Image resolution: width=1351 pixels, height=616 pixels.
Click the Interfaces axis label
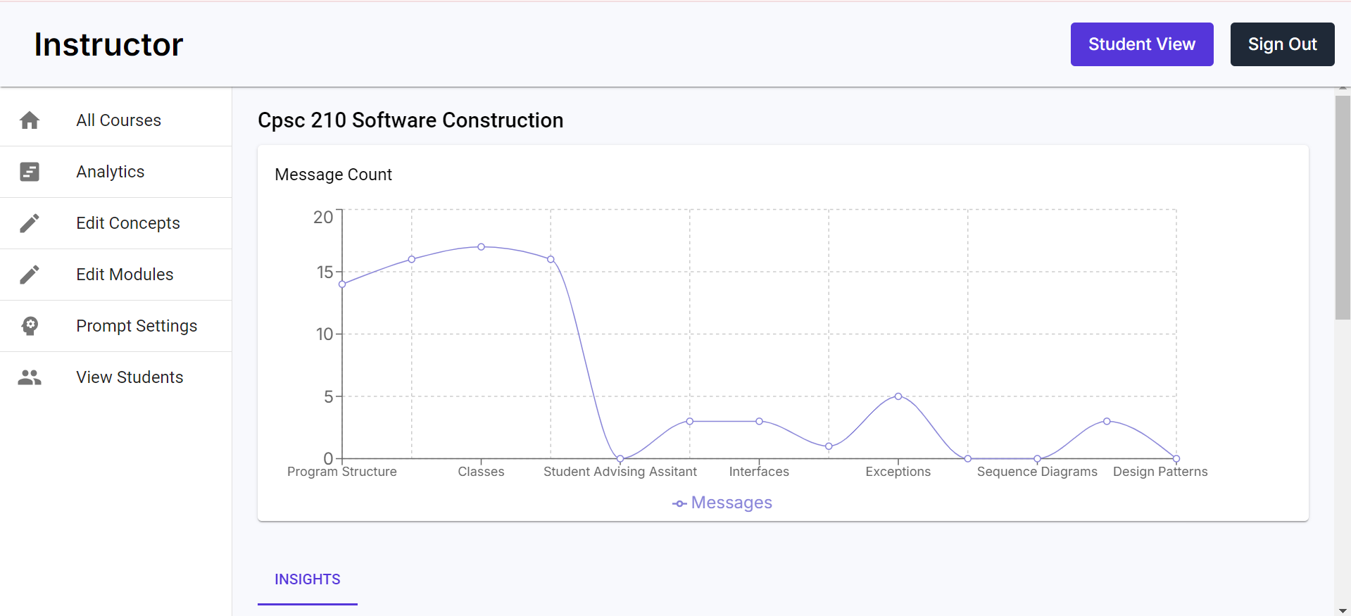759,472
